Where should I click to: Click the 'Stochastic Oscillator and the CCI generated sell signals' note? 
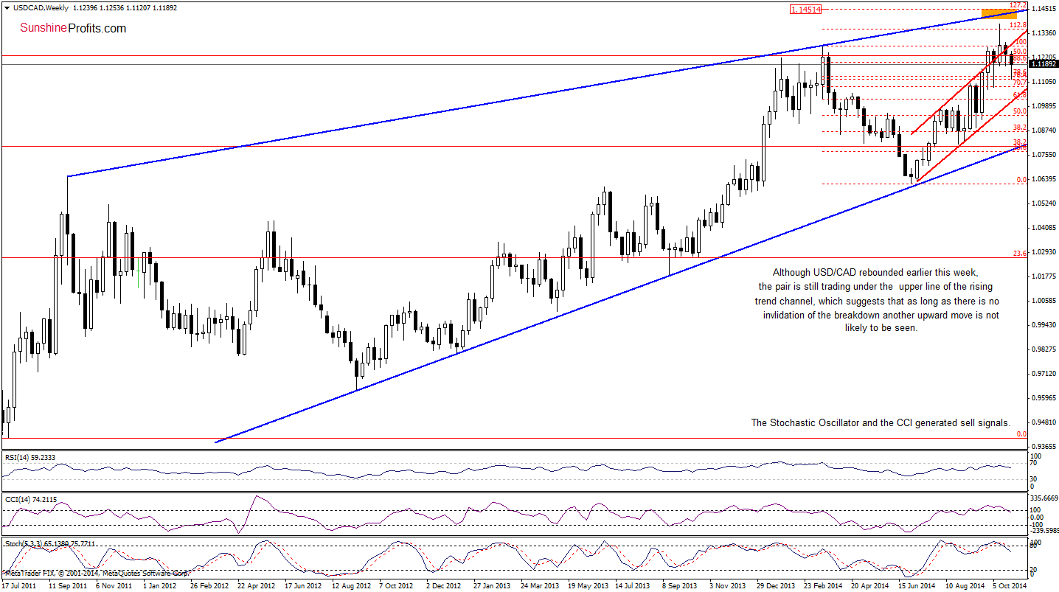pyautogui.click(x=881, y=423)
